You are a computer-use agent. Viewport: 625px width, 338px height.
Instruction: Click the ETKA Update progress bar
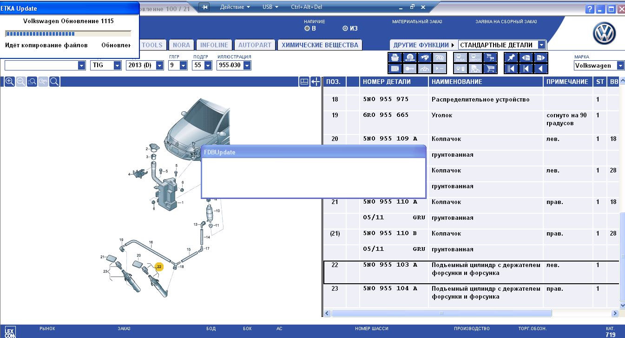[68, 33]
